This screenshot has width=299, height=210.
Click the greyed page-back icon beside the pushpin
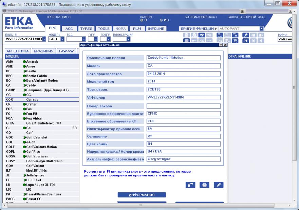pyautogui.click(x=253, y=35)
